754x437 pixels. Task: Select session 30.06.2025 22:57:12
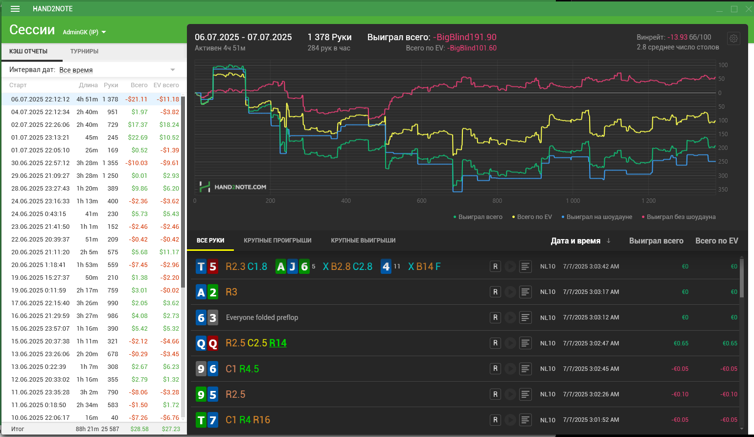pos(91,163)
